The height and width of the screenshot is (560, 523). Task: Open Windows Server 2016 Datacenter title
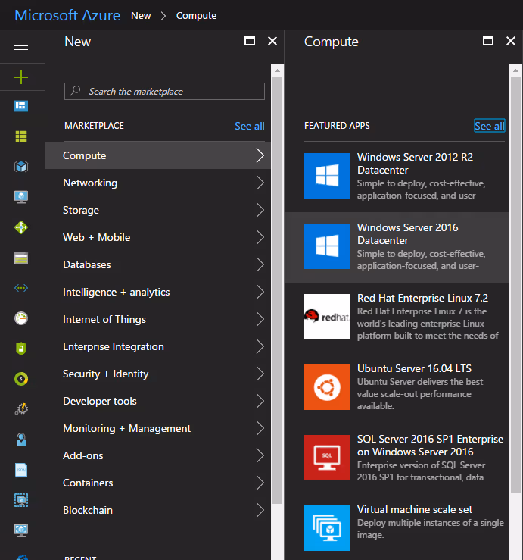[407, 234]
